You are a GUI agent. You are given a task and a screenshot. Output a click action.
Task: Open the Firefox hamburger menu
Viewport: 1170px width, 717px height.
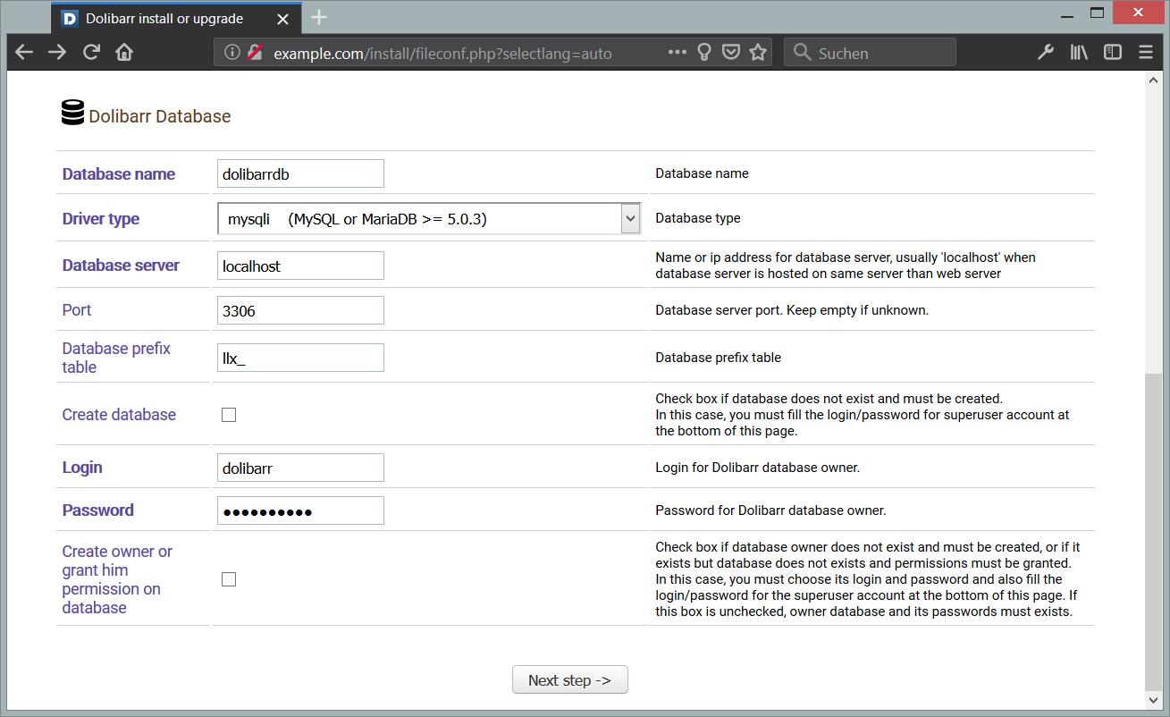click(x=1146, y=52)
